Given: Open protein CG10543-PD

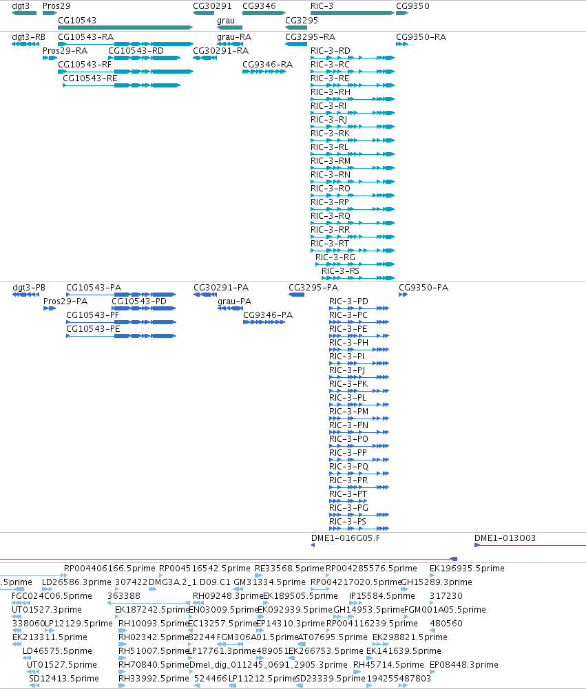Looking at the screenshot, I should [x=144, y=308].
